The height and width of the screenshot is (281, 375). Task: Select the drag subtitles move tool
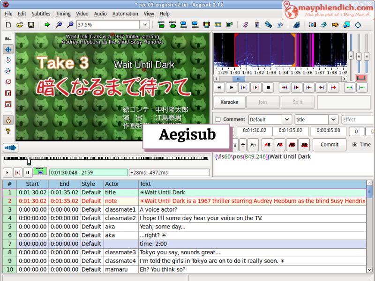[8, 49]
